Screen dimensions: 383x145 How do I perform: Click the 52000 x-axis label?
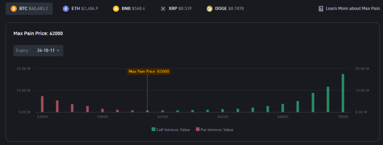[x=42, y=117]
